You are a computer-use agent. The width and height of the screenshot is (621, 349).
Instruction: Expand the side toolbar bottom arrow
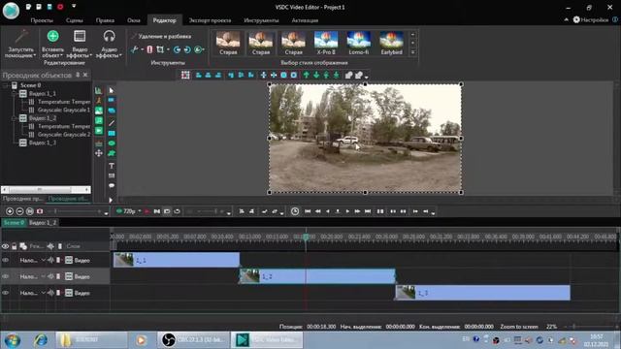111,200
